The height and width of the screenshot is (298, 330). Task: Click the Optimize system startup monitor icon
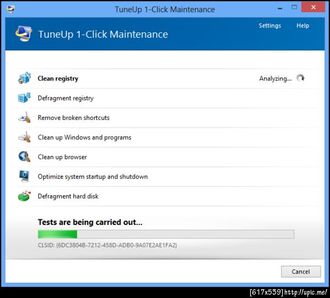tap(24, 176)
